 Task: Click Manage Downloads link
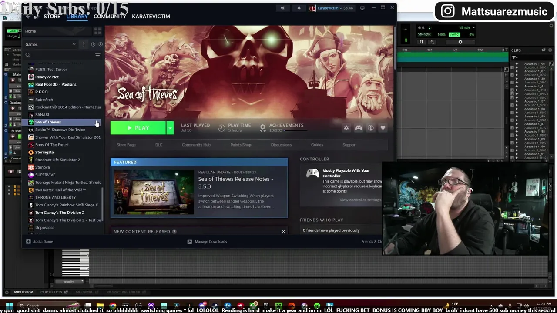click(211, 241)
